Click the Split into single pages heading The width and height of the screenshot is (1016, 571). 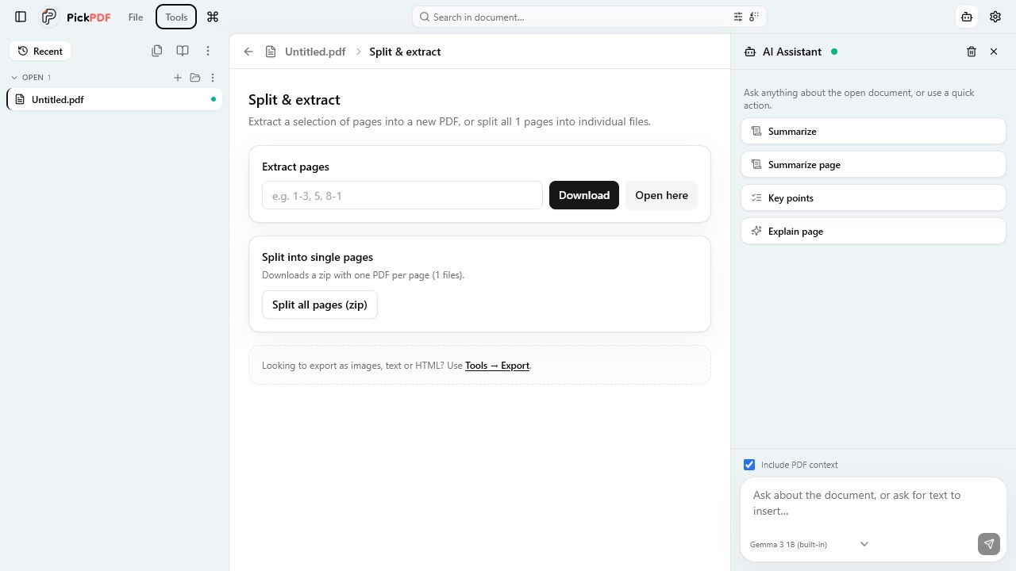pyautogui.click(x=317, y=257)
